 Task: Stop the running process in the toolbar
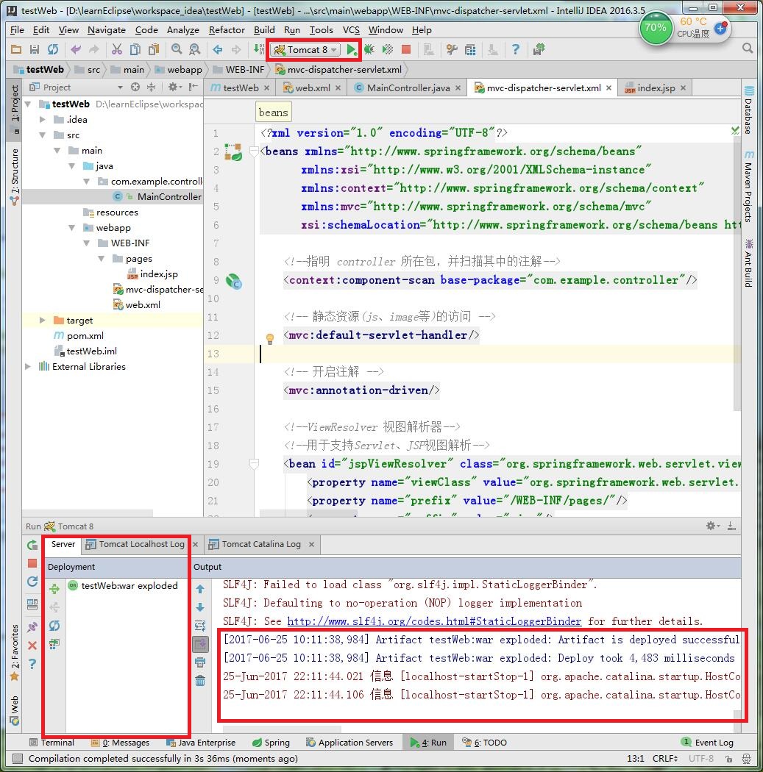(x=406, y=49)
